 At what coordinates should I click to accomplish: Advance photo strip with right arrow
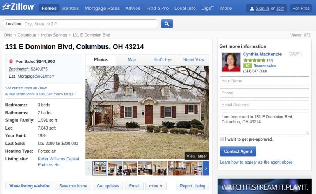tap(206, 168)
